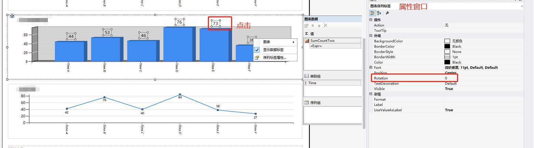Click the Rotation value field
This screenshot has width=534, height=148.
click(483, 78)
